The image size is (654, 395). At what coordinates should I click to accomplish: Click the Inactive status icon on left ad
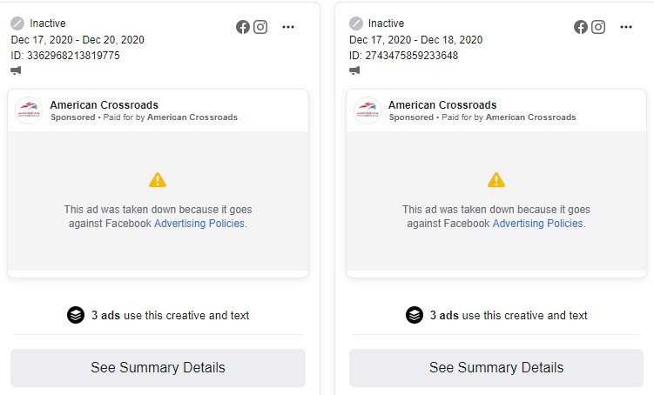click(x=17, y=23)
